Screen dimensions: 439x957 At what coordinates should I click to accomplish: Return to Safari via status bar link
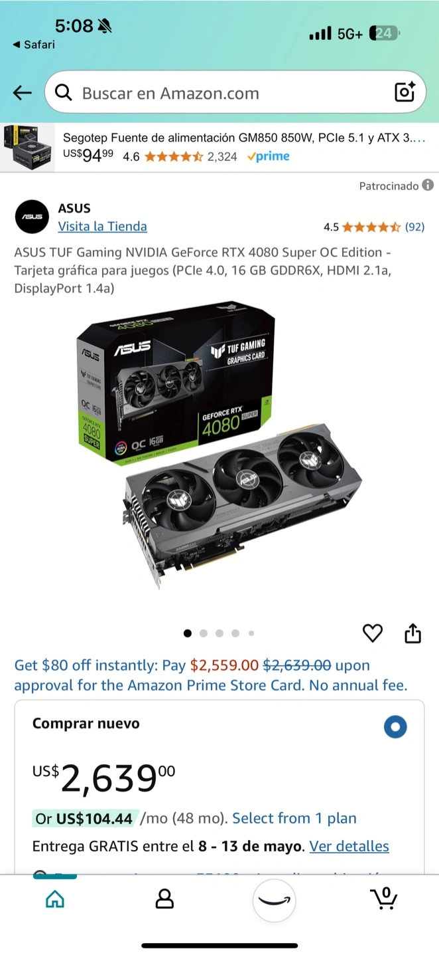34,45
